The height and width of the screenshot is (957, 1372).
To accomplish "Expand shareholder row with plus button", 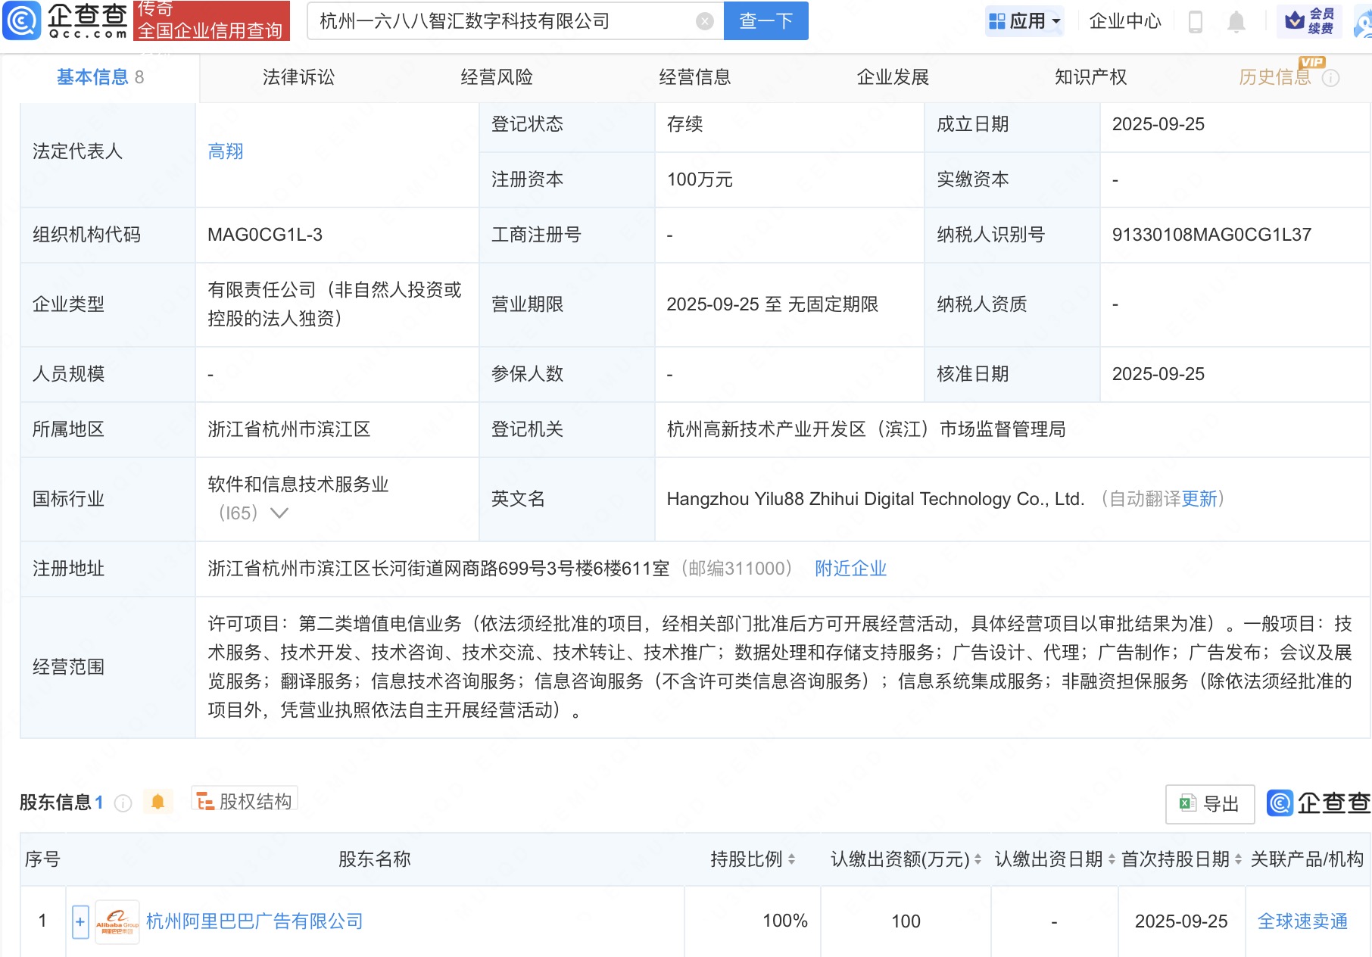I will (x=80, y=921).
